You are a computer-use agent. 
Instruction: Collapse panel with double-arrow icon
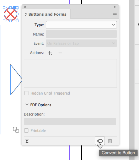pos(115,7)
